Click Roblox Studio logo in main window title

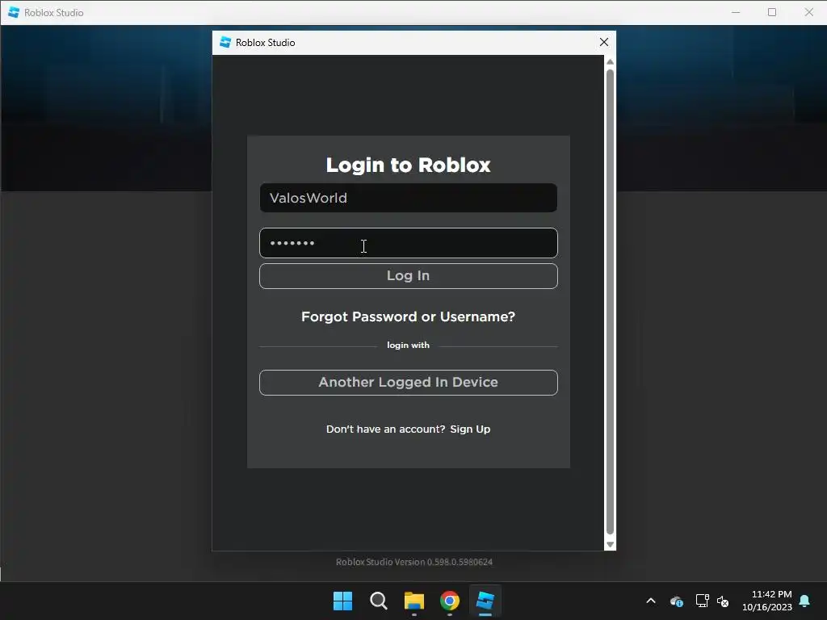click(14, 12)
